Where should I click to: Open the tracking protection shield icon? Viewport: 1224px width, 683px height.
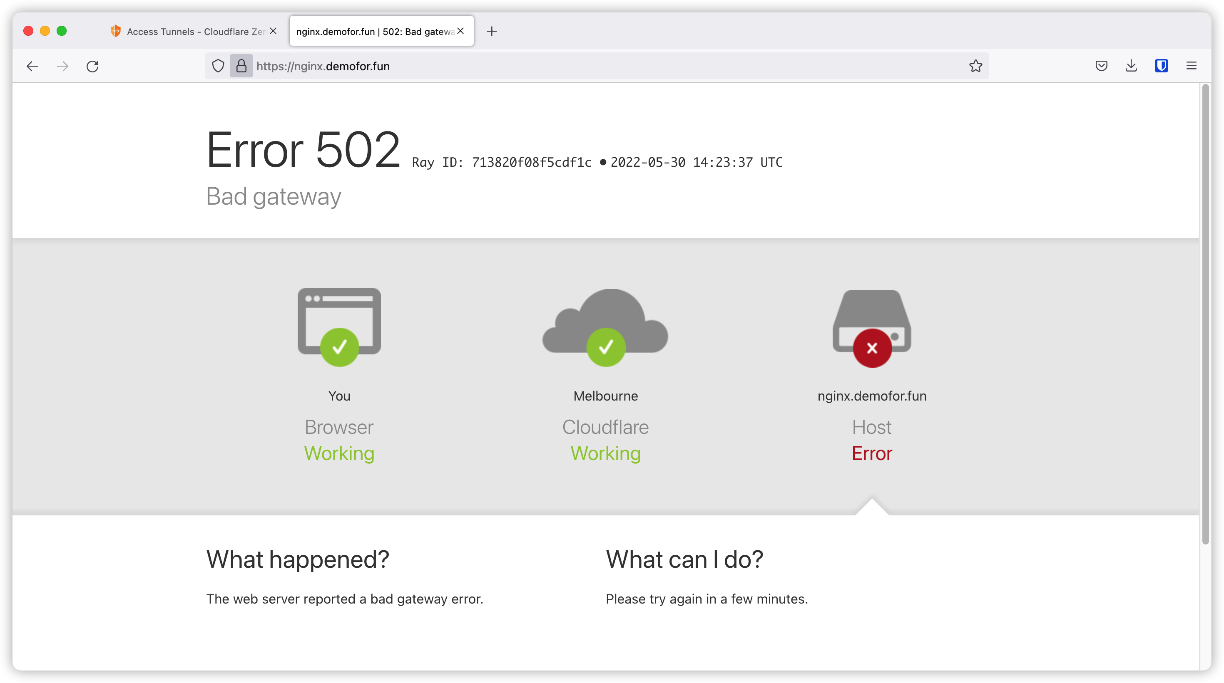point(218,66)
